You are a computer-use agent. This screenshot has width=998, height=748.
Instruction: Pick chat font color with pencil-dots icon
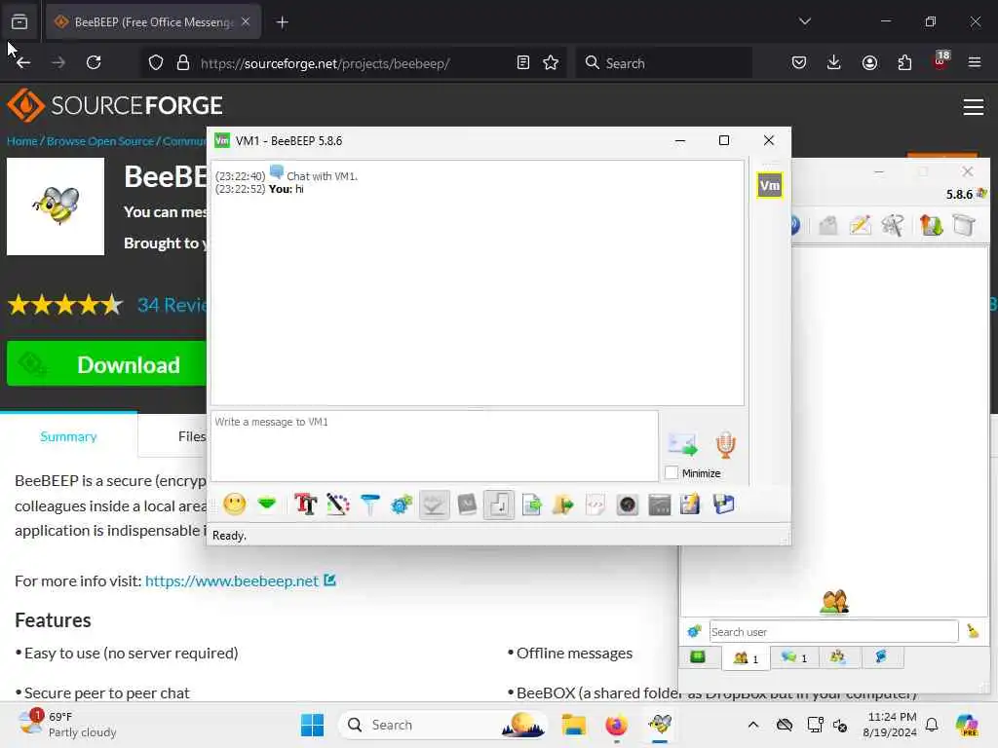(x=338, y=505)
